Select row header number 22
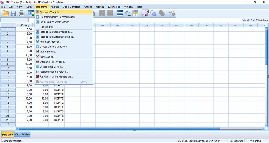The image size is (269, 143). click(x=8, y=120)
